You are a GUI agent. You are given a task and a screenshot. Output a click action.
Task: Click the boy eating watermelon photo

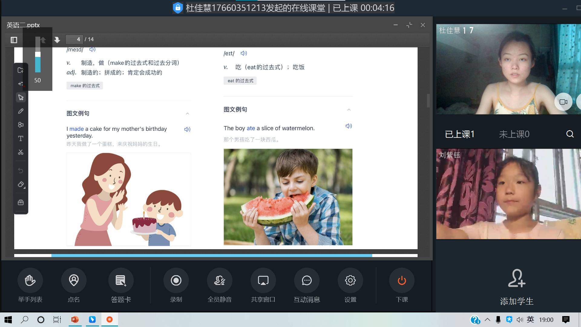[288, 197]
